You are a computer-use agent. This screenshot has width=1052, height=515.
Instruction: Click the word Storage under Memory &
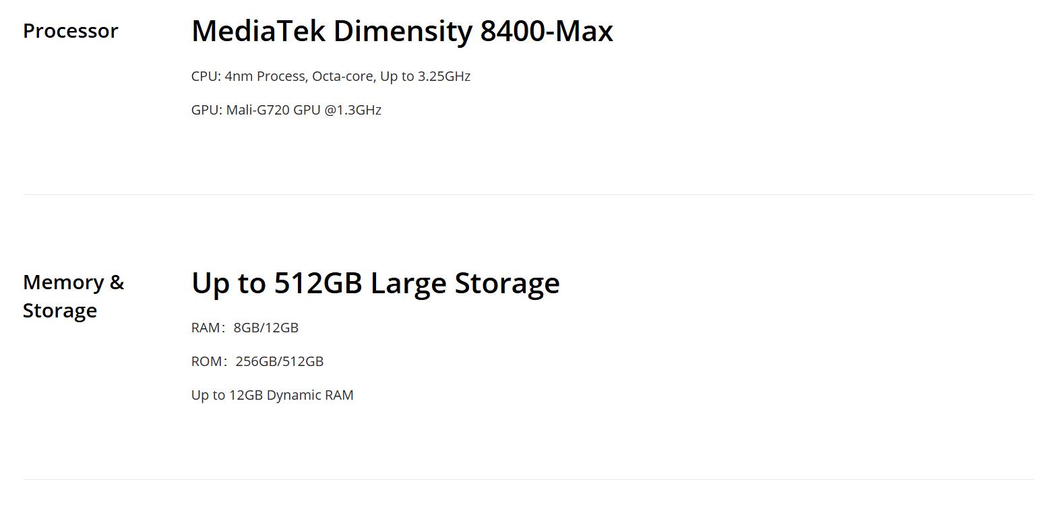click(x=60, y=311)
